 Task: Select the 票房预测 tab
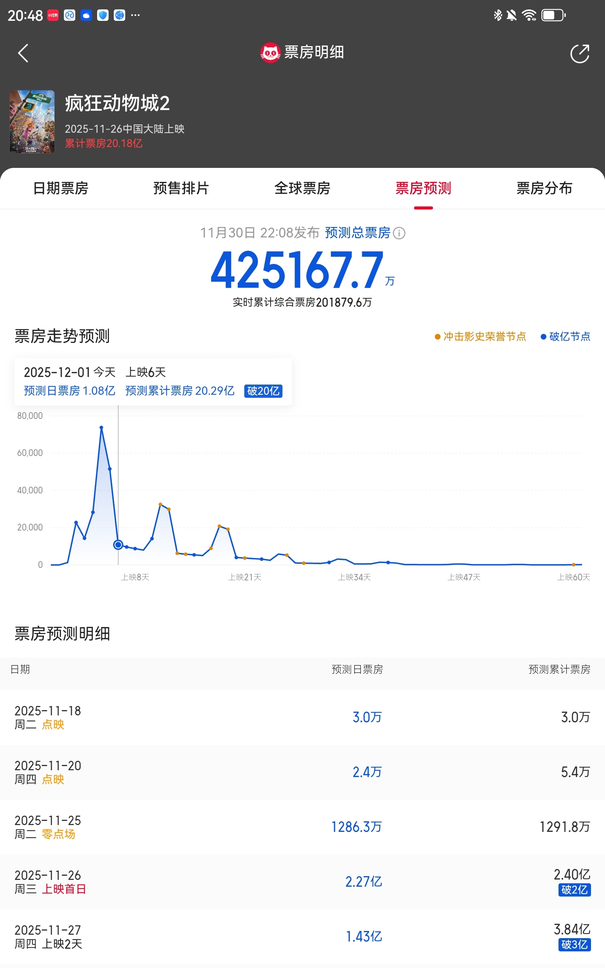423,188
